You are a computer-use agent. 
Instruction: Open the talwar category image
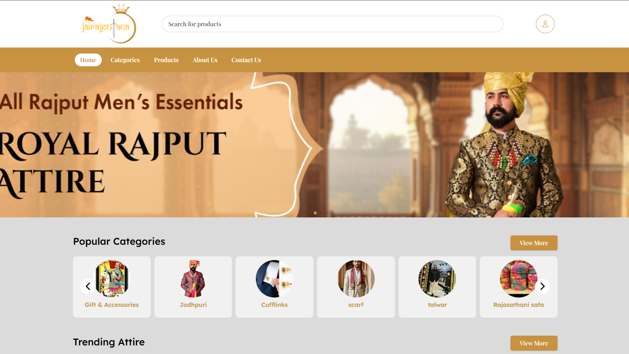click(437, 279)
